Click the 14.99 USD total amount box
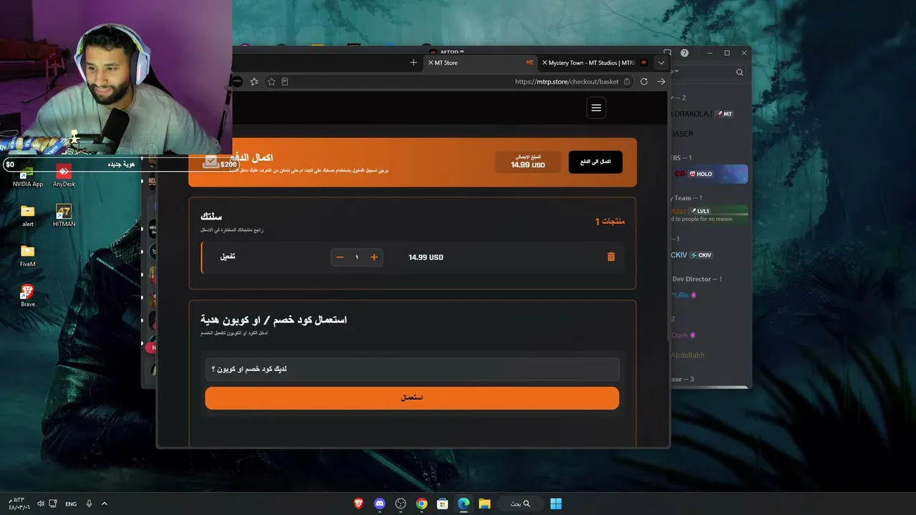The width and height of the screenshot is (916, 515). click(x=528, y=162)
